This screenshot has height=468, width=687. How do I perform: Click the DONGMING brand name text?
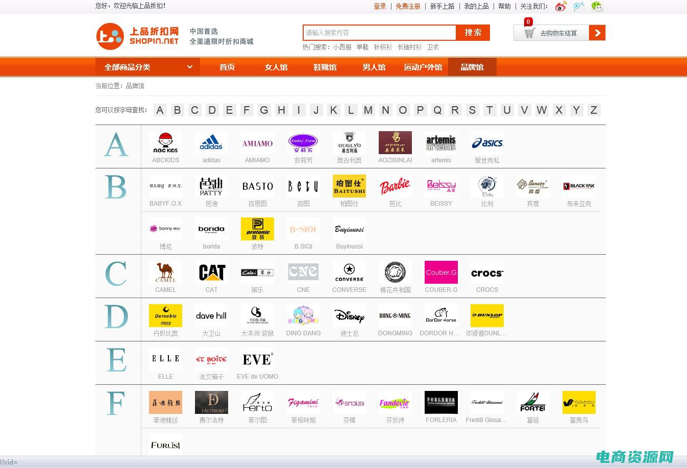click(x=395, y=333)
